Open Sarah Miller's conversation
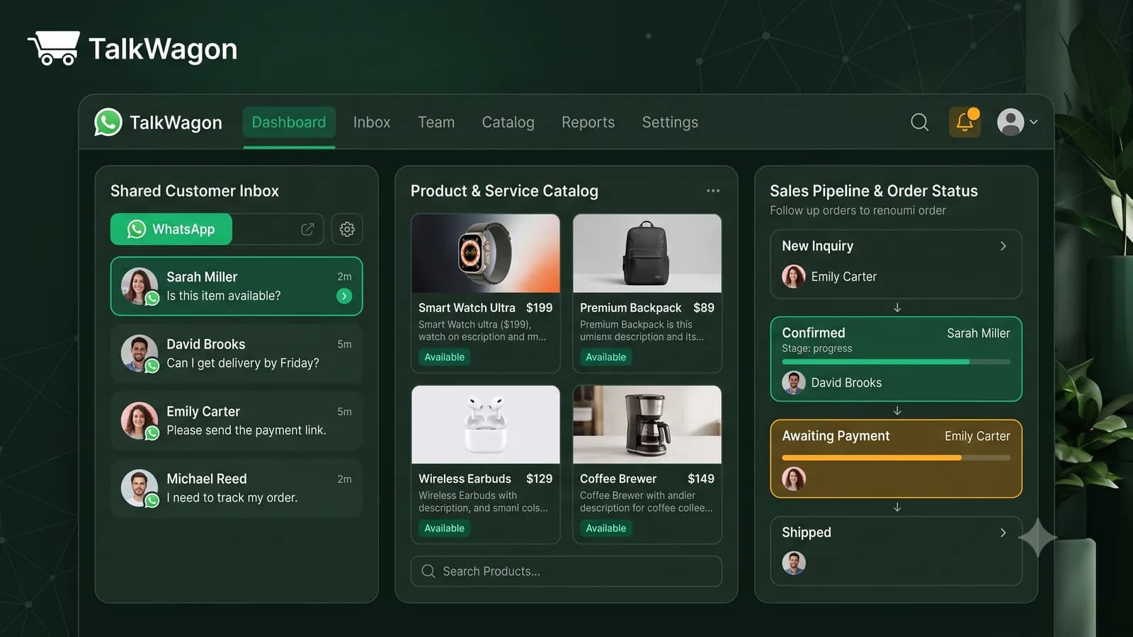The height and width of the screenshot is (637, 1133). click(237, 286)
